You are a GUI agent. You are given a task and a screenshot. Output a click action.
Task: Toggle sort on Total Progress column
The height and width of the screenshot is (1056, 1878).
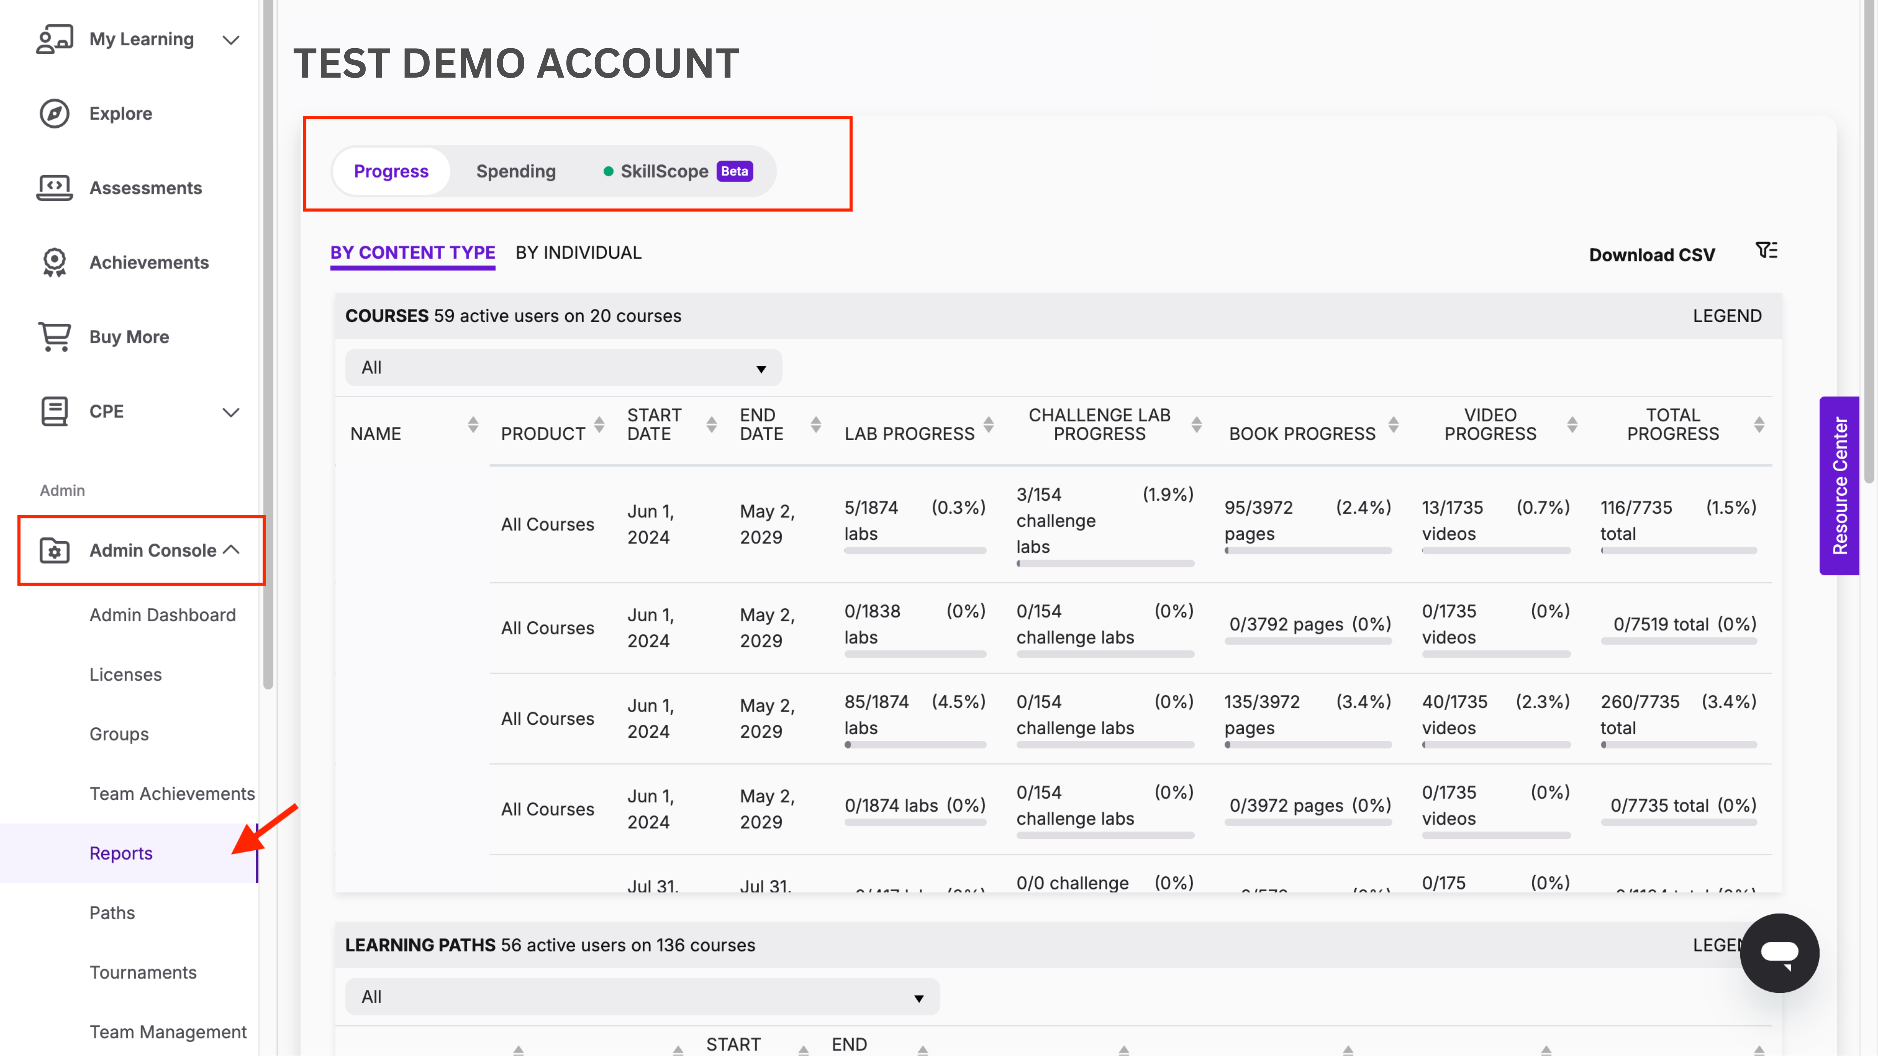(1758, 424)
